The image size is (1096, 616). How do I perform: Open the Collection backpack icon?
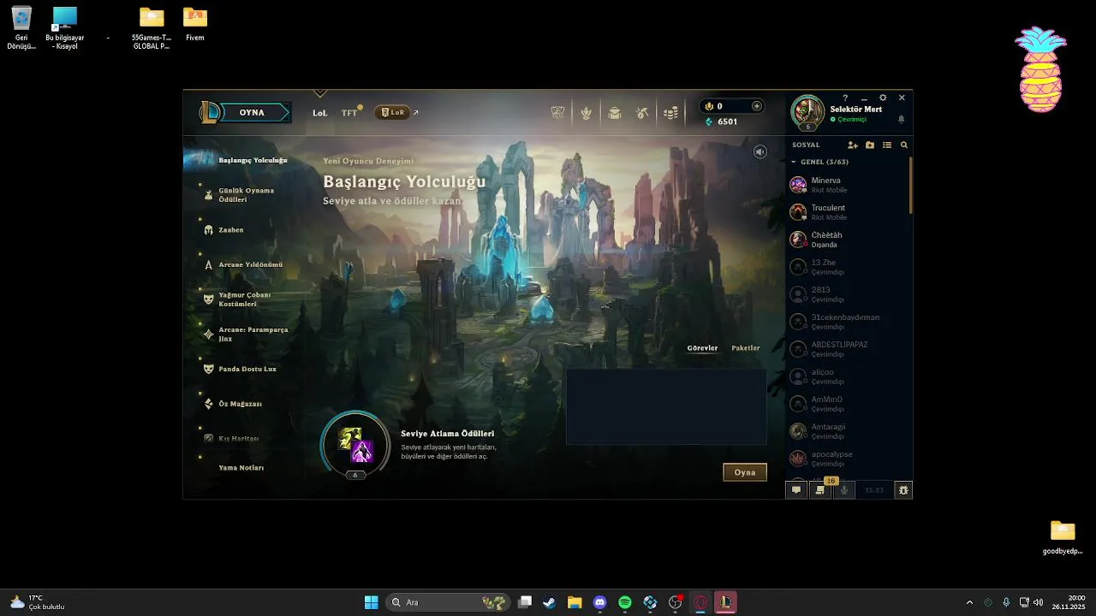(614, 113)
